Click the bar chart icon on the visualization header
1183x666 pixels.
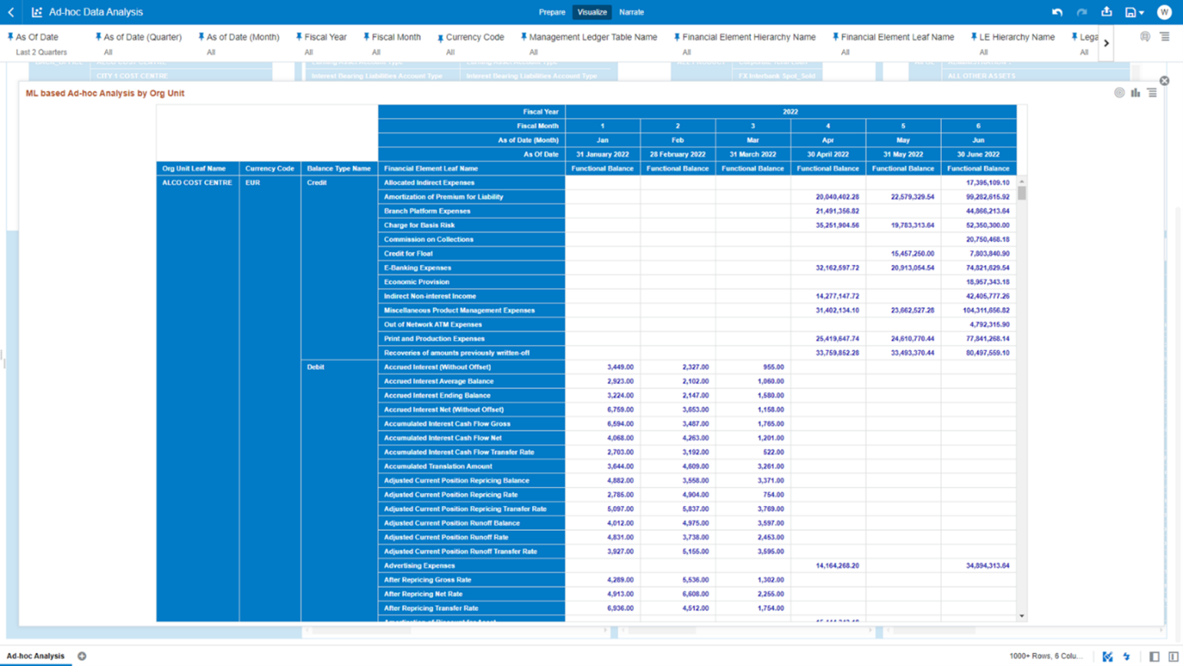pos(1135,92)
